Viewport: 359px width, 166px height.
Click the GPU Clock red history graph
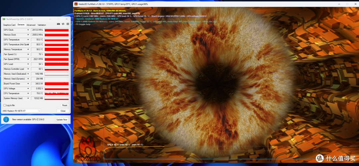pos(57,30)
